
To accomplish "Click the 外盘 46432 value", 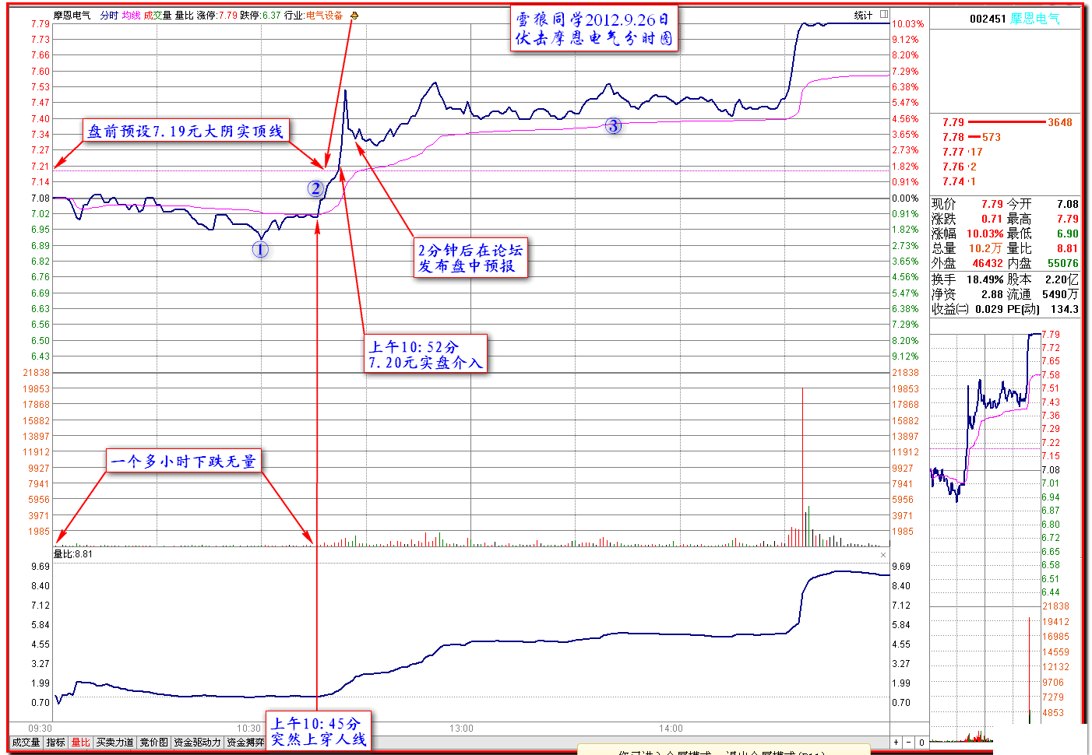I will click(x=988, y=263).
